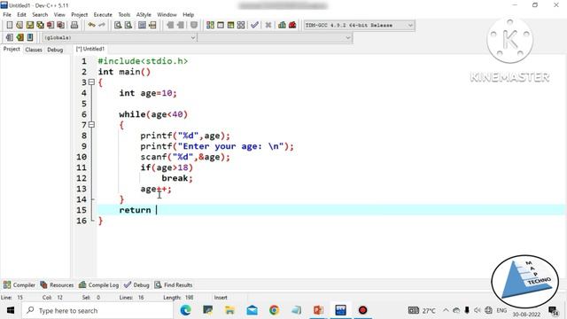Image resolution: width=567 pixels, height=319 pixels.
Task: Collapse the code fold at line 3
Action: pyautogui.click(x=92, y=82)
